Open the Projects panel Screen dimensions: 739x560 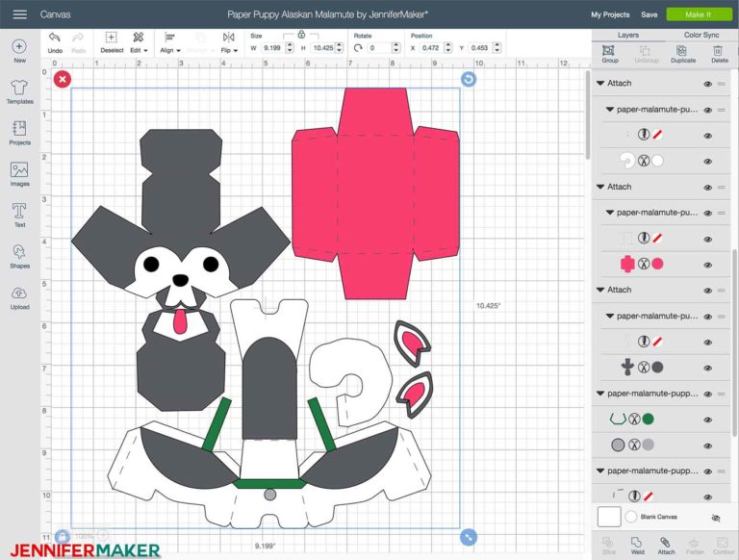tap(19, 133)
